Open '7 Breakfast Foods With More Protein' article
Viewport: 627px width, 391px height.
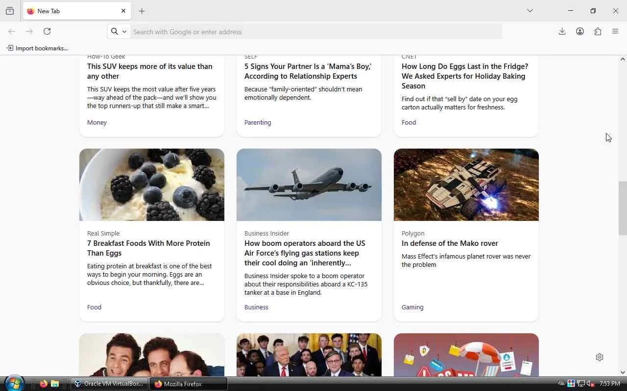tap(148, 248)
